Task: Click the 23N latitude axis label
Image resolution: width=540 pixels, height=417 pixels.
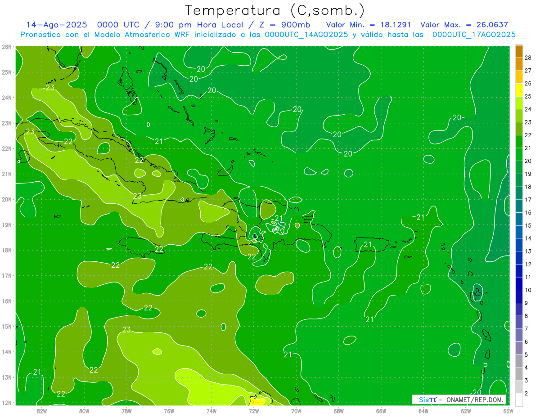Action: pyautogui.click(x=7, y=123)
